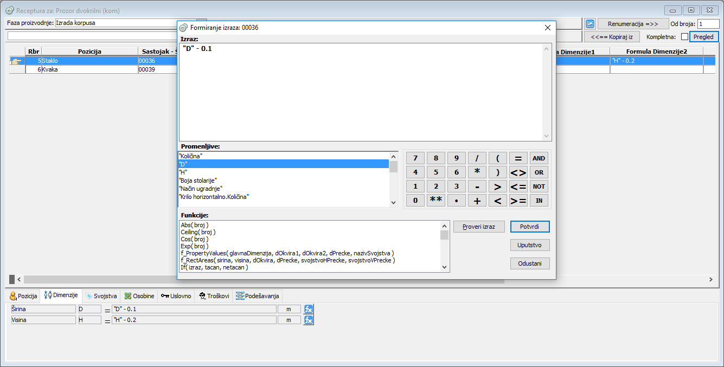Open the Podešavanja tab
This screenshot has height=367, width=724.
click(x=258, y=296)
